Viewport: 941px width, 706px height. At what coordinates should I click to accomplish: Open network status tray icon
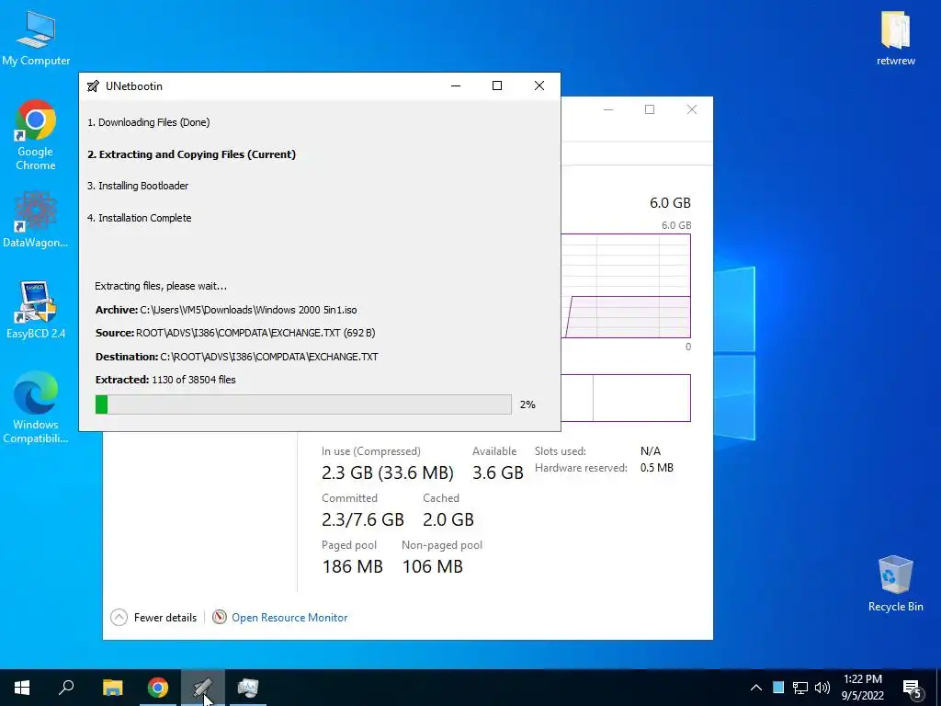click(800, 688)
